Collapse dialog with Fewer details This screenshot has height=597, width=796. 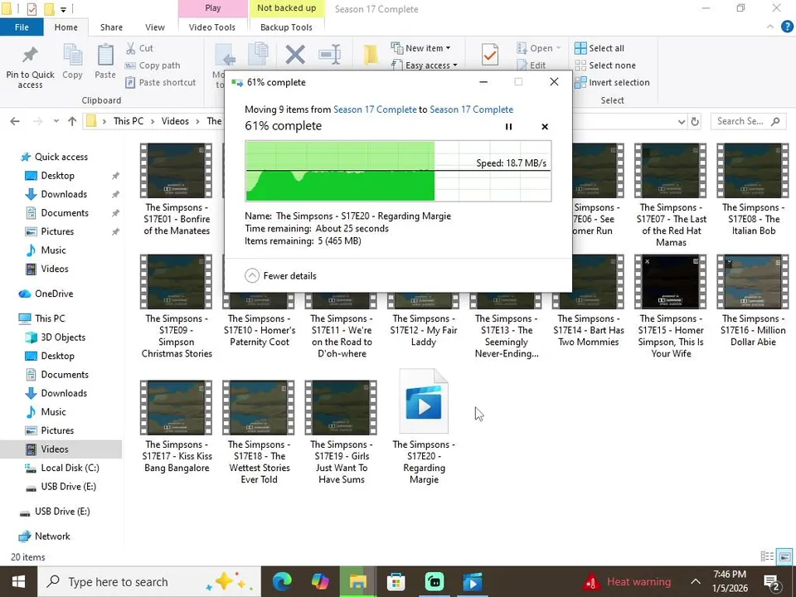point(281,275)
